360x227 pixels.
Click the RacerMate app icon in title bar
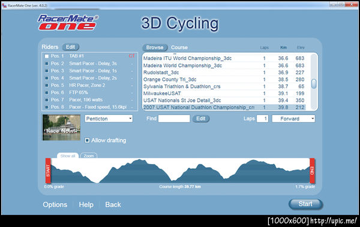tap(4, 5)
